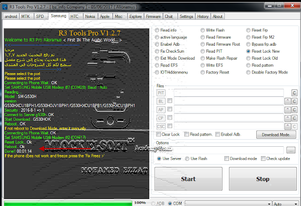Select the Read EFS option
The height and width of the screenshot is (206, 301).
pos(157,65)
